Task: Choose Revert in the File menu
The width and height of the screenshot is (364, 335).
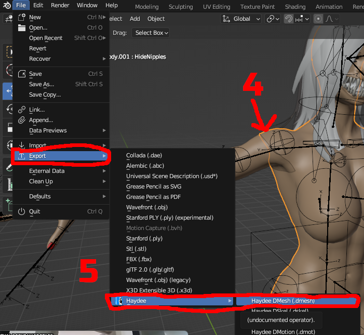Action: (x=61, y=48)
